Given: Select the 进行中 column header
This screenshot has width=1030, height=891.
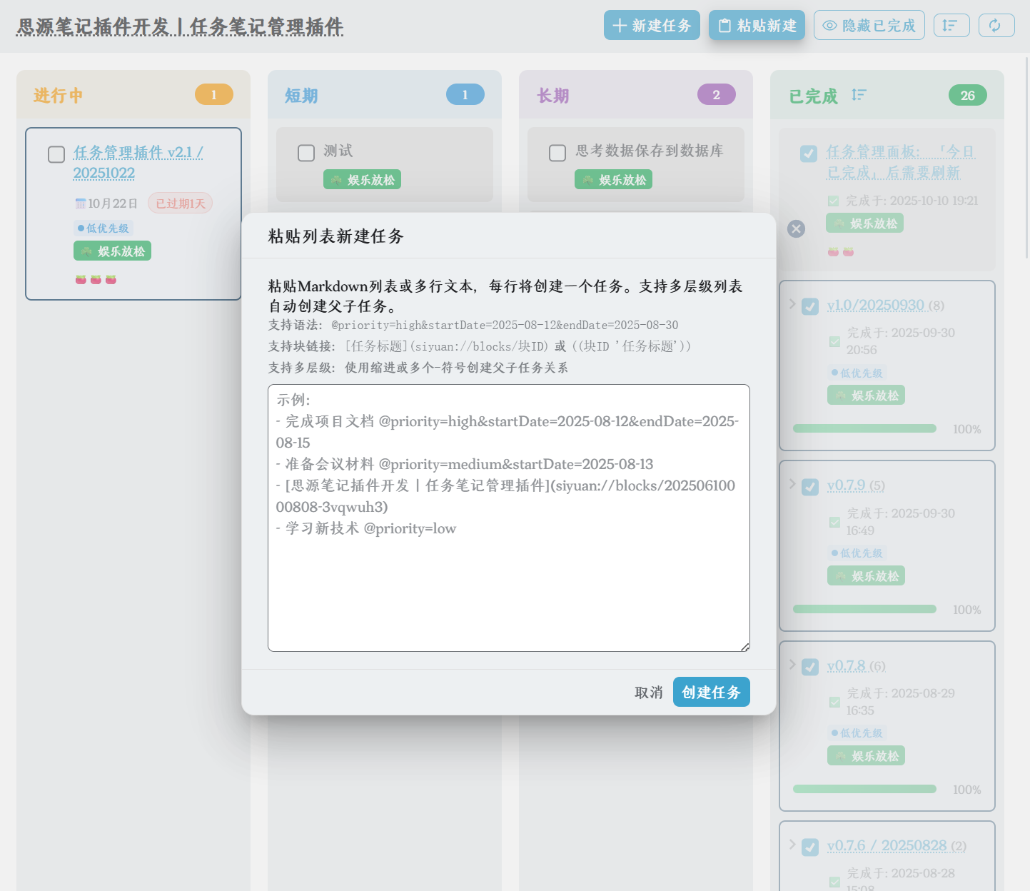Looking at the screenshot, I should coord(59,96).
